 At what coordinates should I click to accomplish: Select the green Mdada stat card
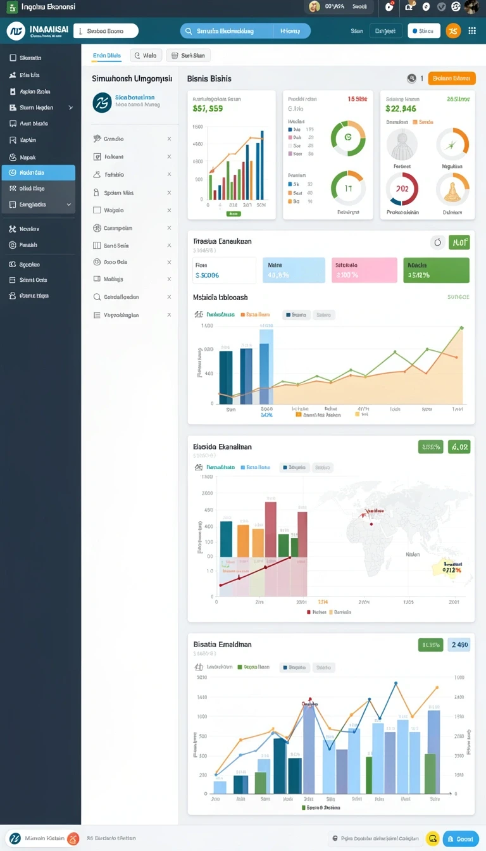(436, 270)
